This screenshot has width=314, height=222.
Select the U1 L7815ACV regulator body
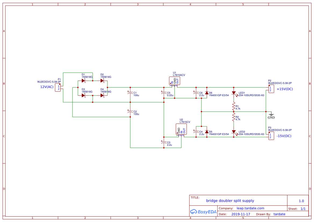pyautogui.click(x=174, y=81)
